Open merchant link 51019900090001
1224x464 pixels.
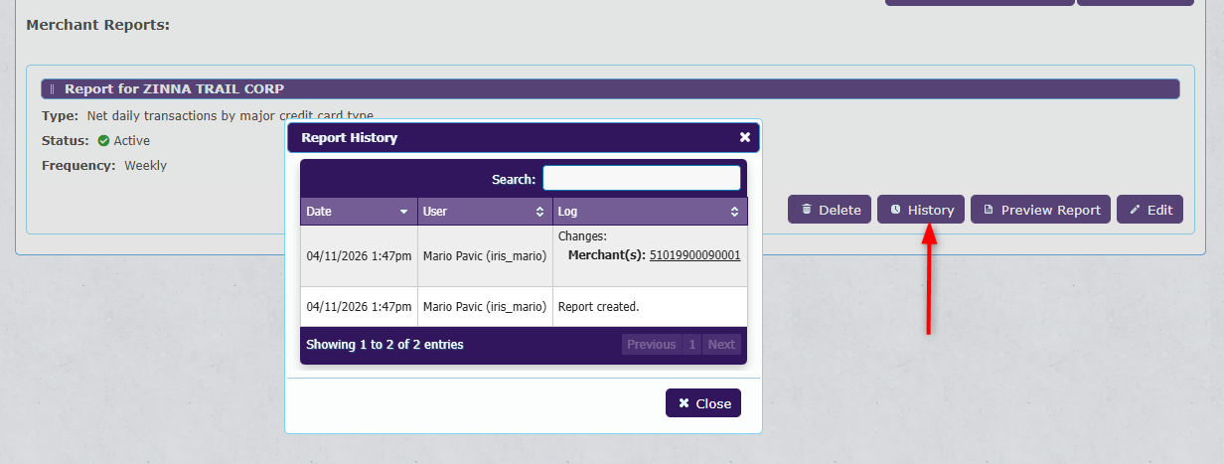coord(694,255)
